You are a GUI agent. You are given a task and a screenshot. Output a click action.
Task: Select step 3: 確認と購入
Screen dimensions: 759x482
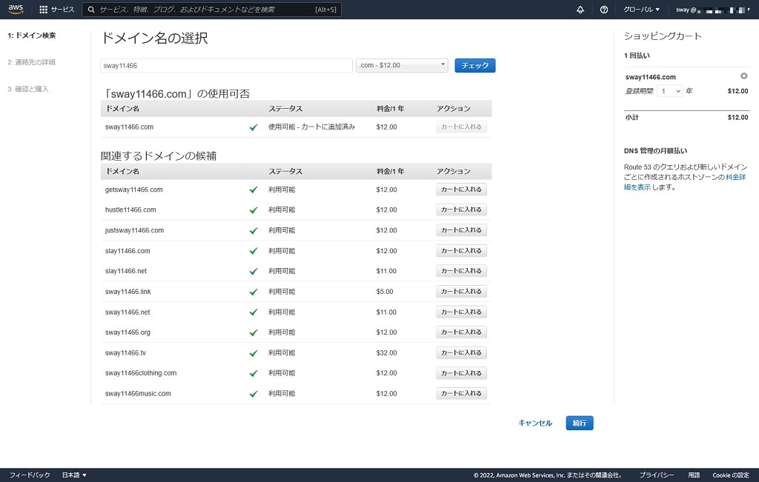click(x=28, y=89)
